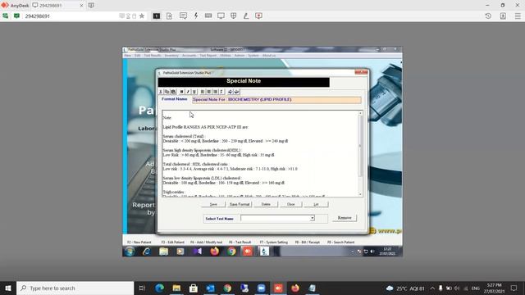Open the System menu in PathoGold
Viewport: 525px width, 295px height.
coord(253,56)
